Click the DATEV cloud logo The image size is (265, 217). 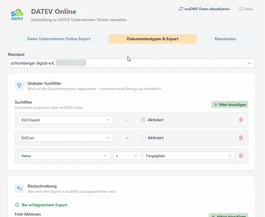click(x=17, y=15)
